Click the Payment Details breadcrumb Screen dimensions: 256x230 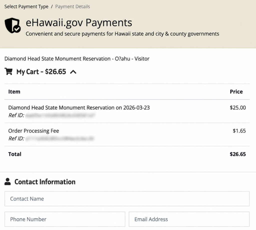[x=72, y=6]
